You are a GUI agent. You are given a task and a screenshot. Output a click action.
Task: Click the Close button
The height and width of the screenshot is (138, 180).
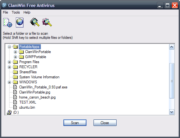click(x=105, y=123)
